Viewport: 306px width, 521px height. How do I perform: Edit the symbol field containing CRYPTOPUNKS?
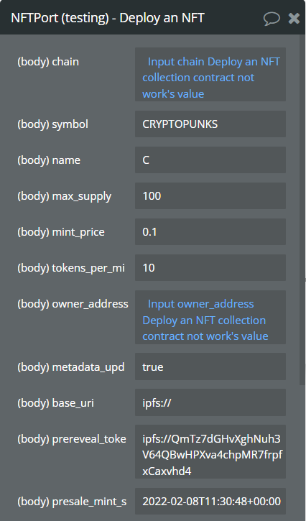click(x=210, y=124)
